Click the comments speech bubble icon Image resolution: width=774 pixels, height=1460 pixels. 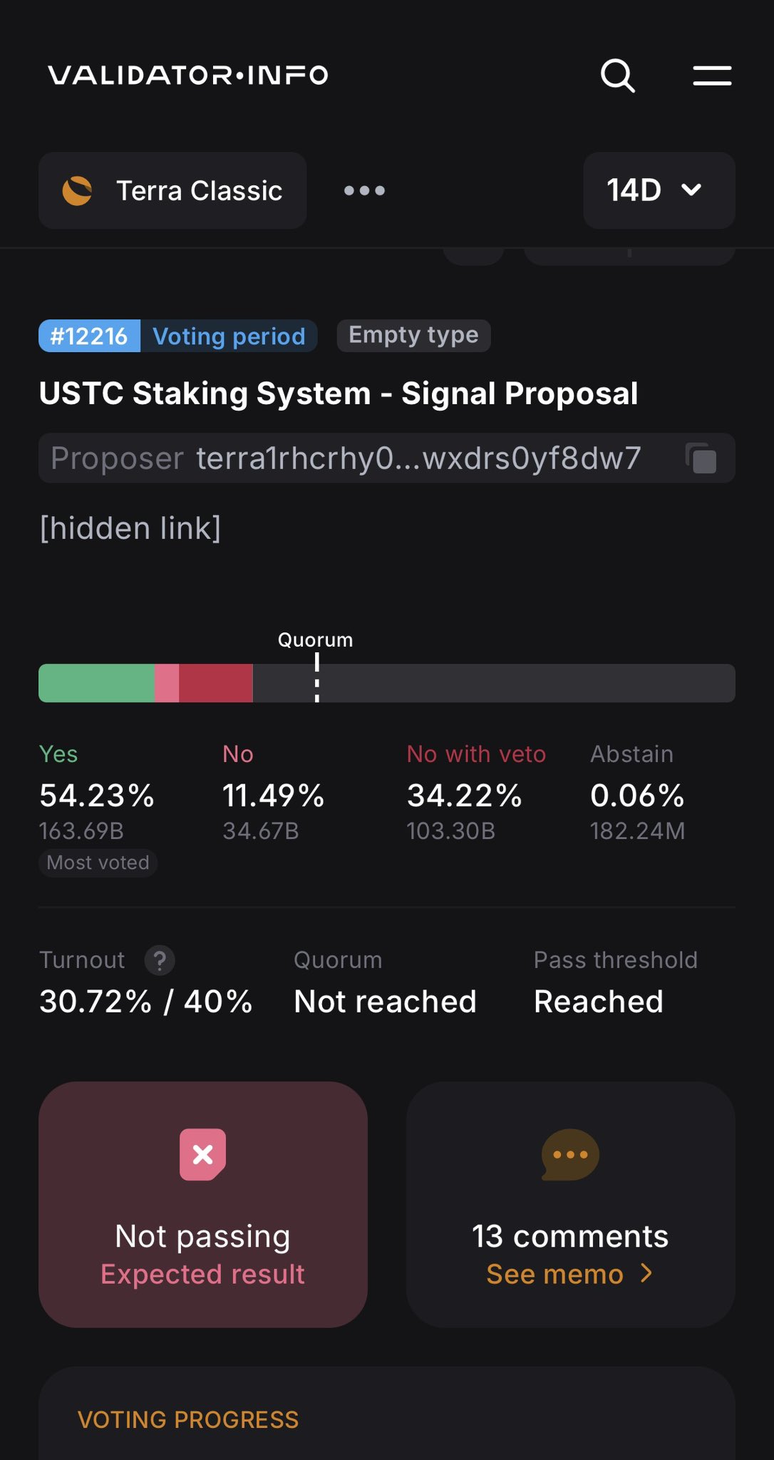coord(570,1154)
